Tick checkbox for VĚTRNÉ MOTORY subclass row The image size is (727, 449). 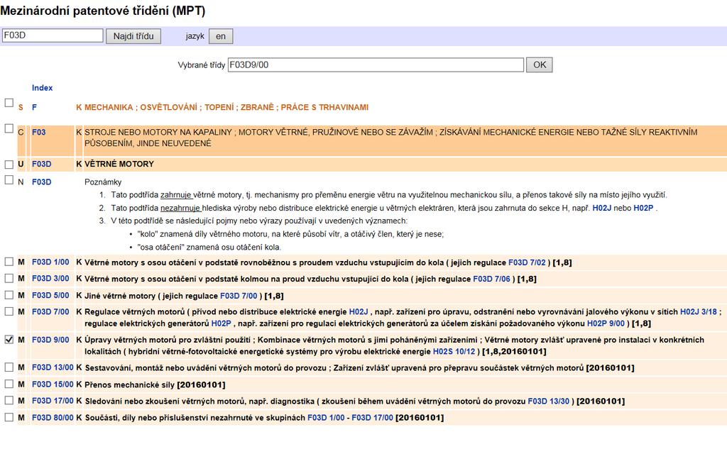coord(9,164)
